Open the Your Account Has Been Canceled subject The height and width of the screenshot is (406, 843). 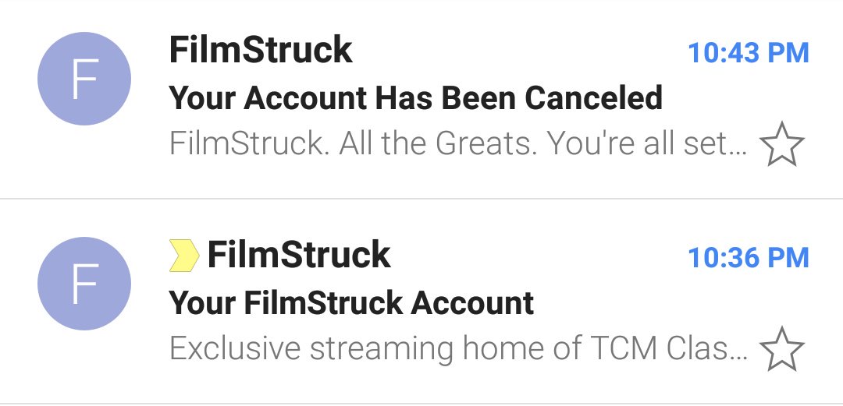coord(415,98)
